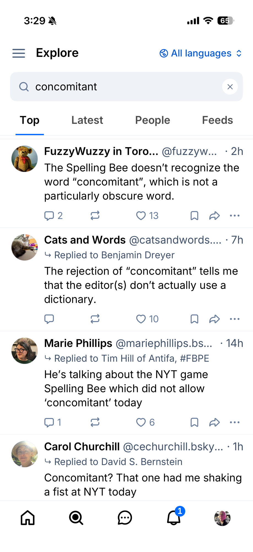Expand the All languages dropdown

[201, 53]
